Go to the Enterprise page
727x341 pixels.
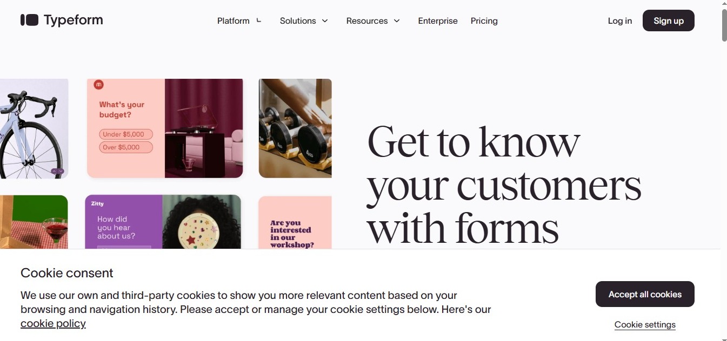coord(438,21)
